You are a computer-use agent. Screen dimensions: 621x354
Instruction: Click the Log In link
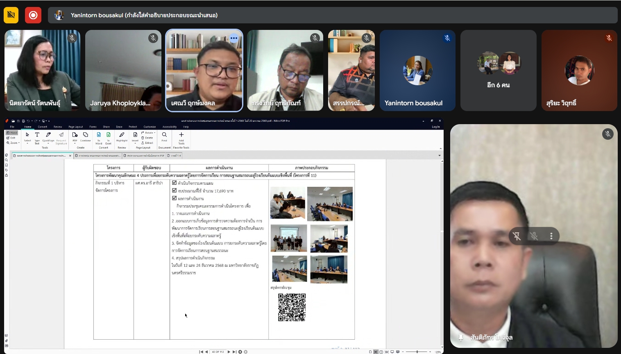pyautogui.click(x=435, y=127)
